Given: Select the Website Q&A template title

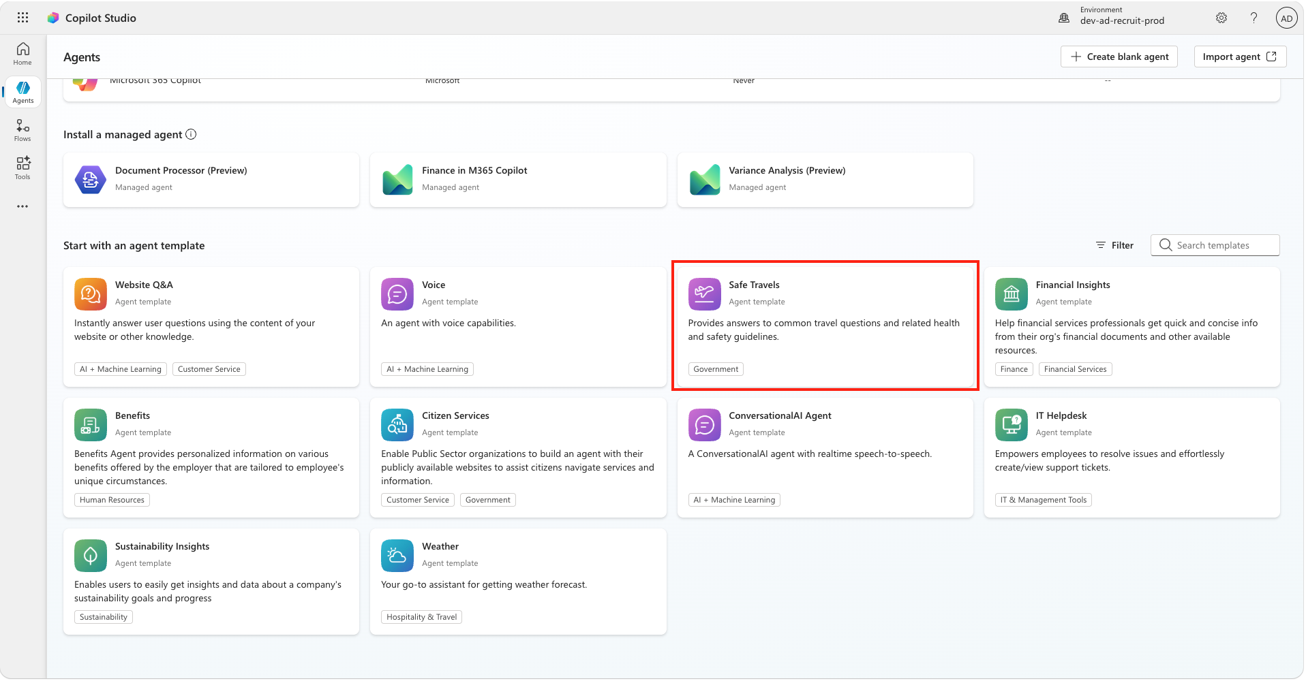Looking at the screenshot, I should coord(144,285).
